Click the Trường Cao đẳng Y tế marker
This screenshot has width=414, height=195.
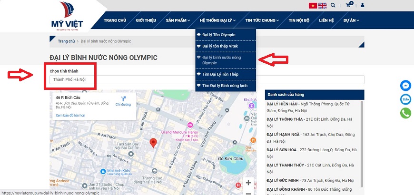[155, 171]
